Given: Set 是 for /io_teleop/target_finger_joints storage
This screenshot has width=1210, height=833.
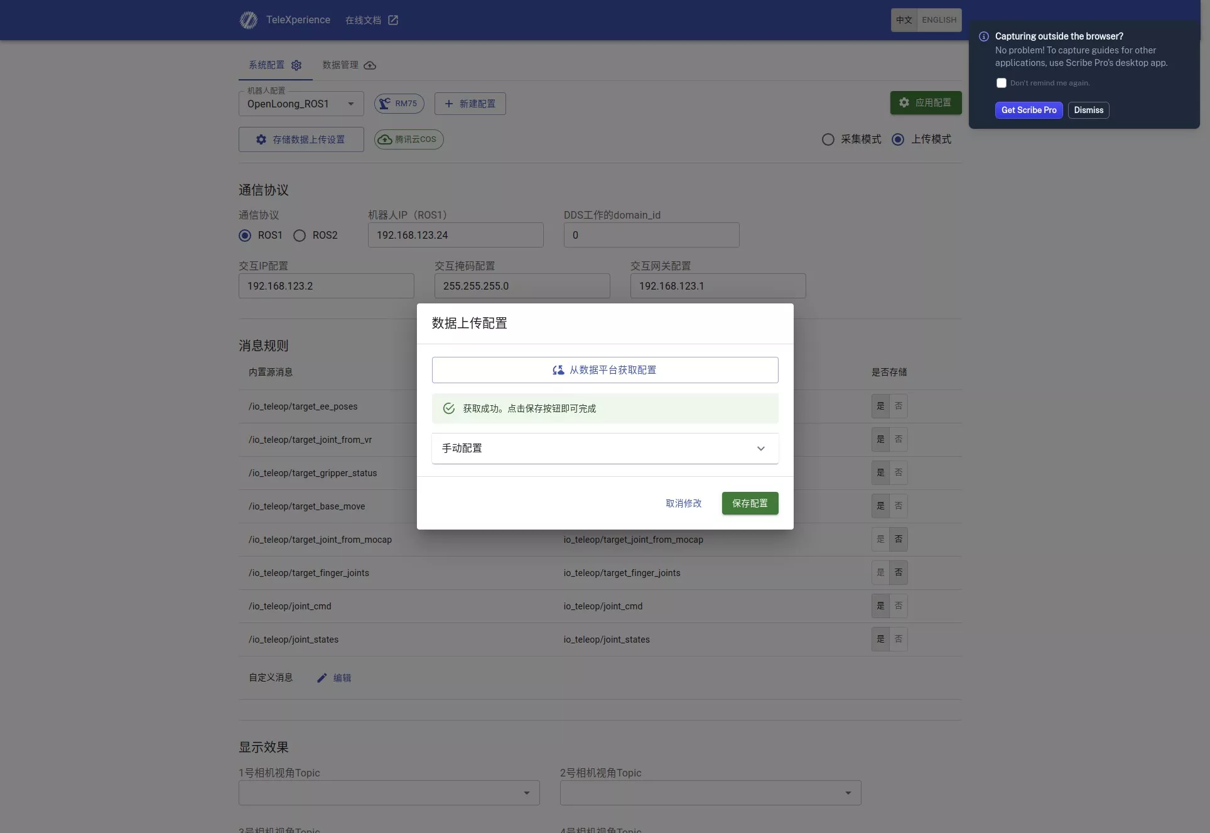Looking at the screenshot, I should pyautogui.click(x=880, y=572).
